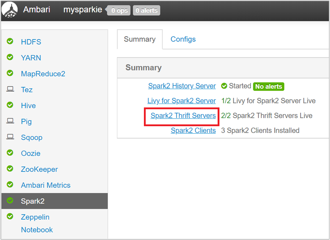Screen dimensions: 330x240
Task: Click the green check beside YARN
Action: tap(10, 57)
